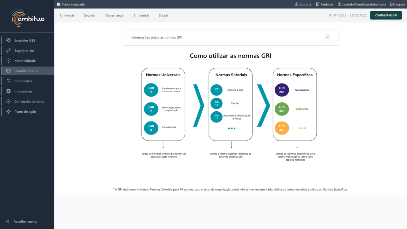Click the Concessão de selos badge icon
407x229 pixels.
click(9, 101)
